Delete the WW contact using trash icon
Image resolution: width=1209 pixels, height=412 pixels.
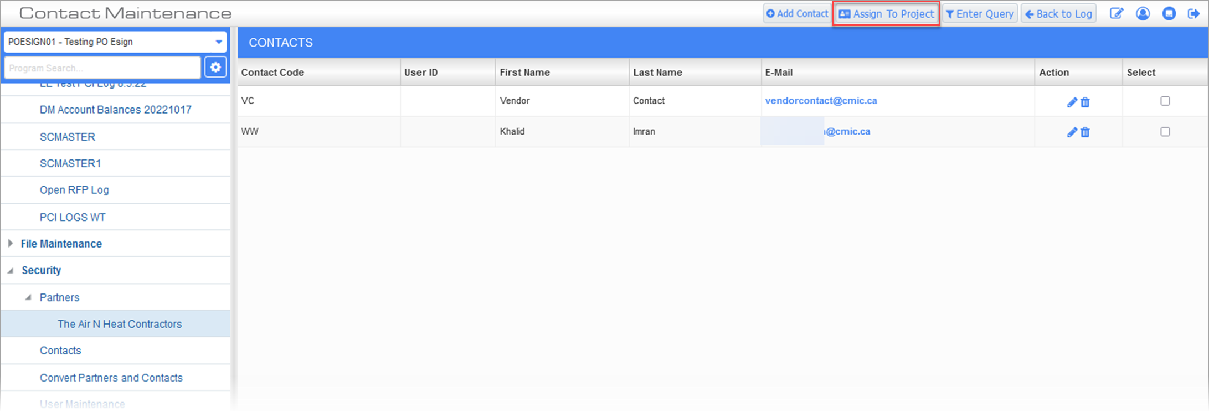[x=1085, y=132]
